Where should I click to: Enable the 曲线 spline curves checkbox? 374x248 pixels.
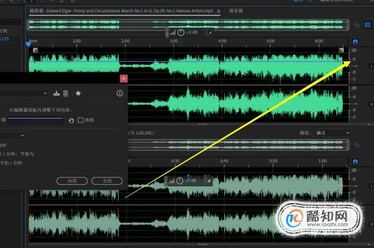81,120
